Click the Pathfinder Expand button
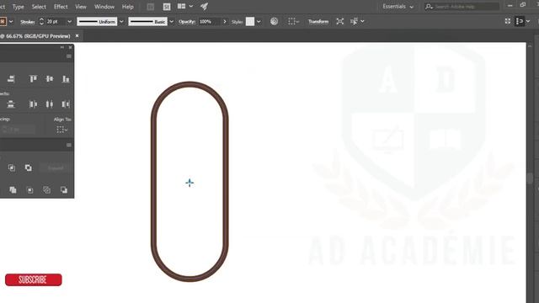This screenshot has width=539, height=303. click(x=56, y=167)
